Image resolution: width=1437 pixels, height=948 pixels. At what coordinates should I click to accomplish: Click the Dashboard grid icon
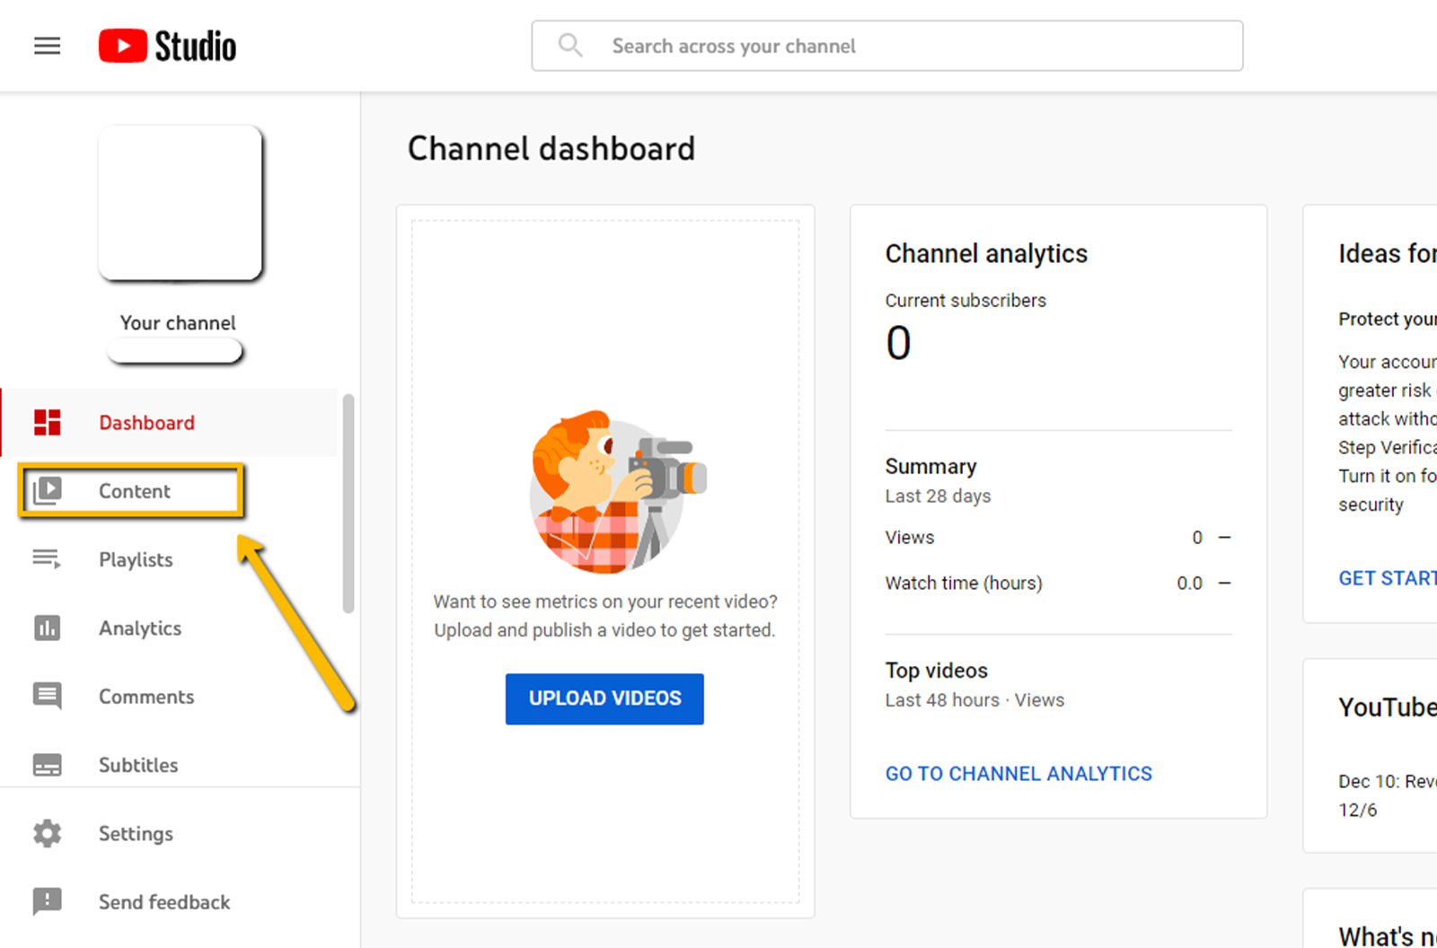[48, 422]
